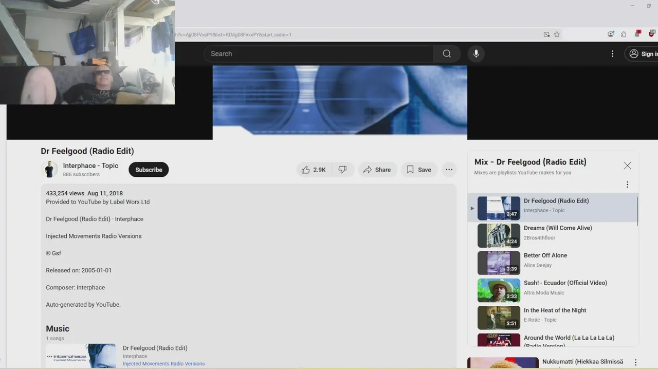658x370 pixels.
Task: Click 'Auto-generated by YouTube.' text
Action: [x=83, y=305]
